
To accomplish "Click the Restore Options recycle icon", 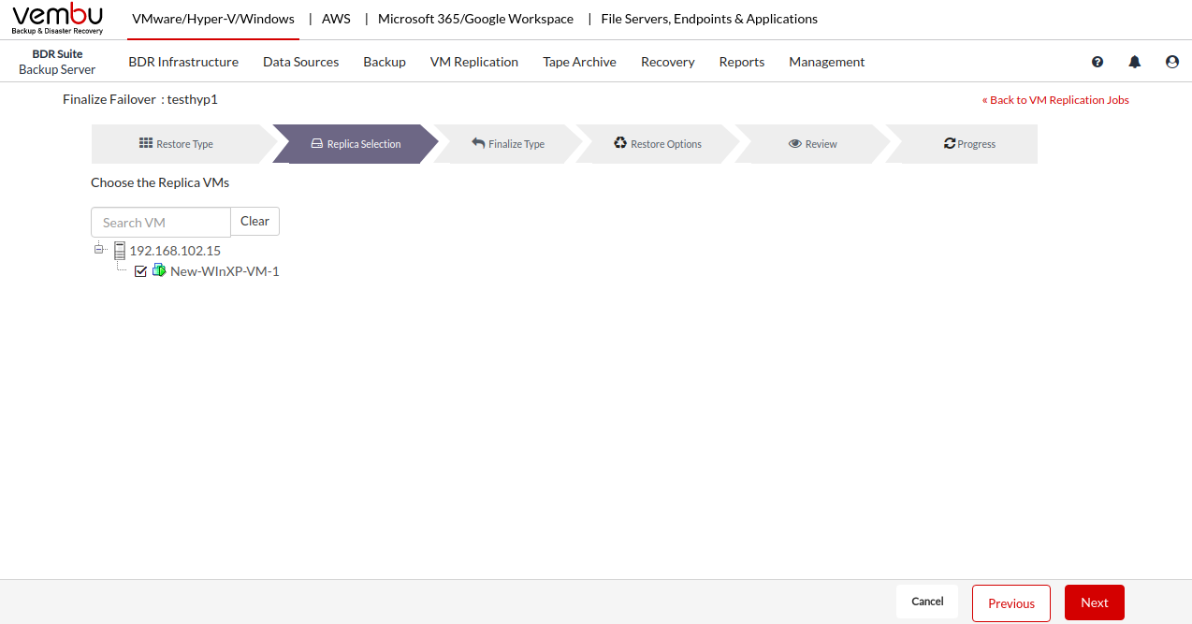I will click(x=620, y=143).
